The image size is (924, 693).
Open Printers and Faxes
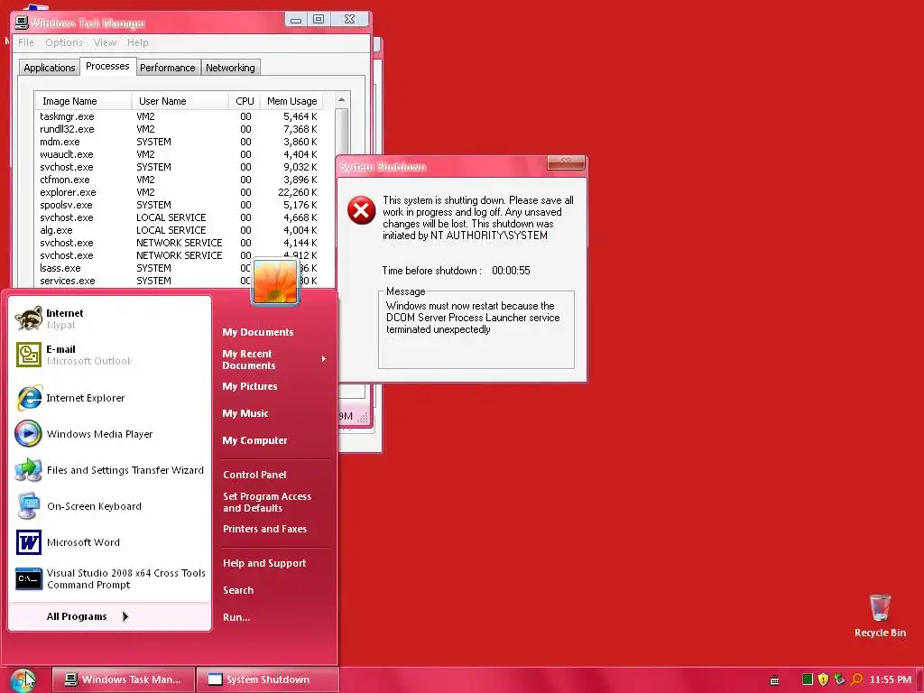tap(264, 529)
